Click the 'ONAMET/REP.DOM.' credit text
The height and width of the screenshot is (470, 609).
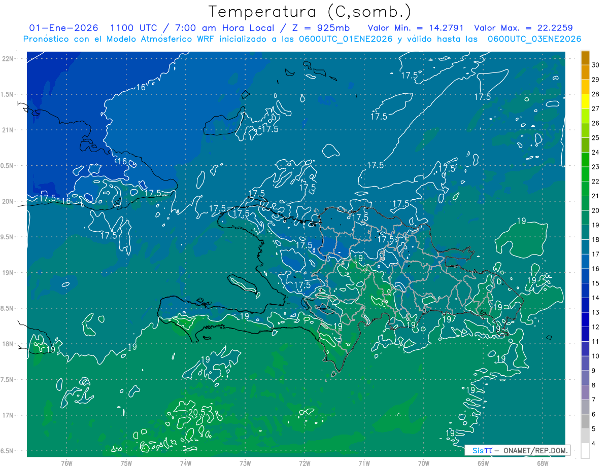pos(535,450)
